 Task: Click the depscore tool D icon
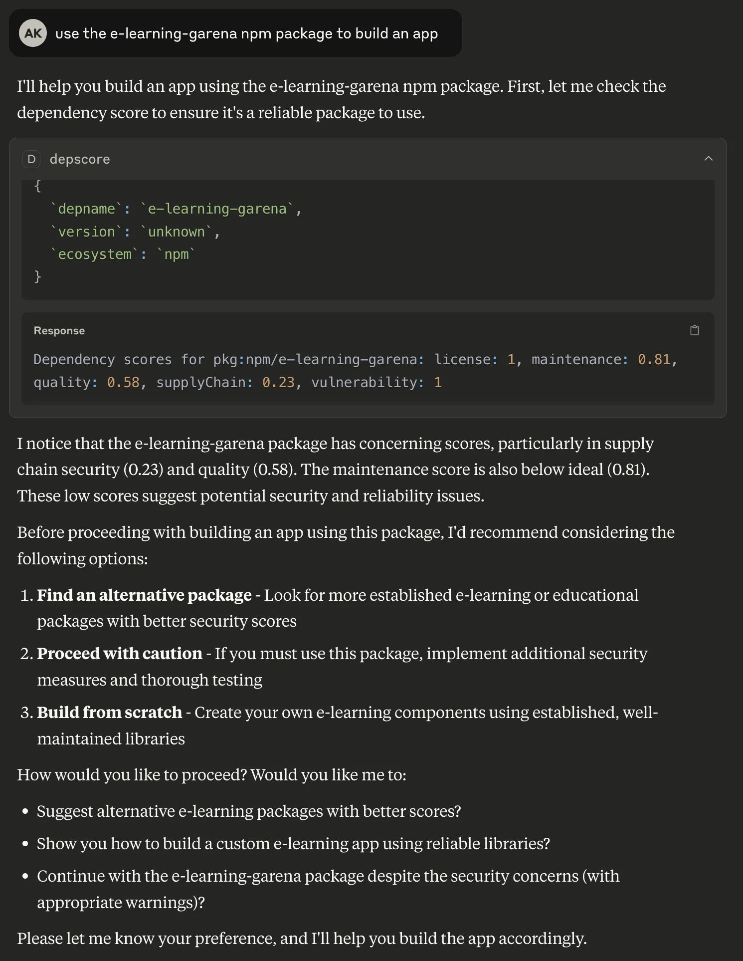(31, 159)
